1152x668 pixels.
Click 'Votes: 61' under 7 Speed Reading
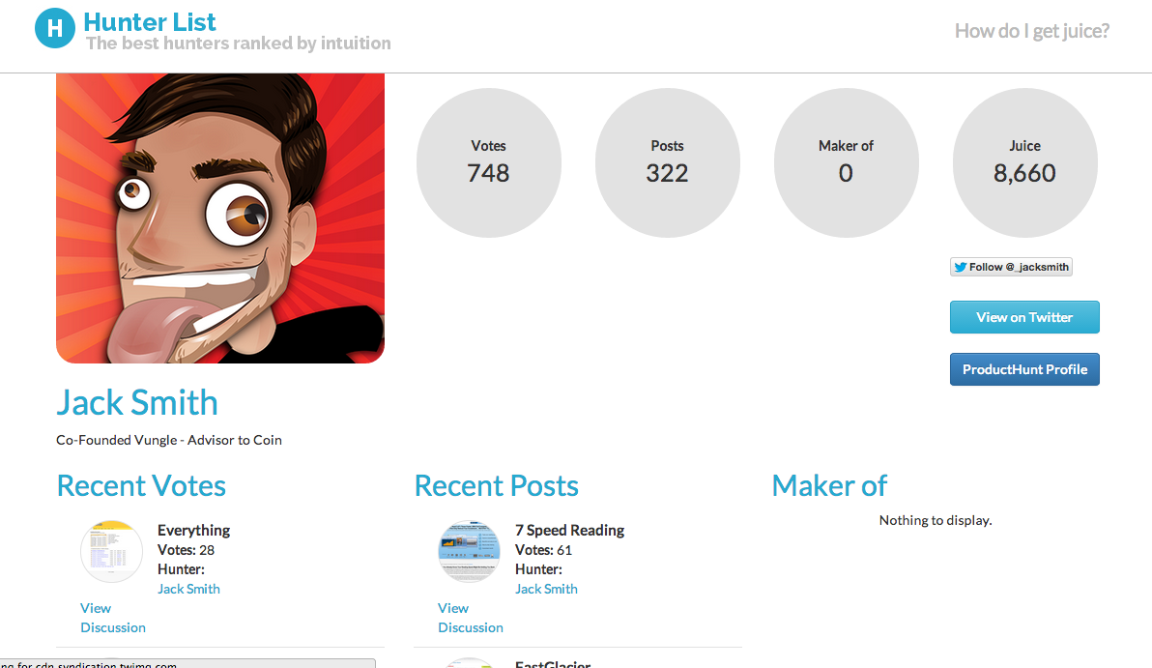coord(543,550)
